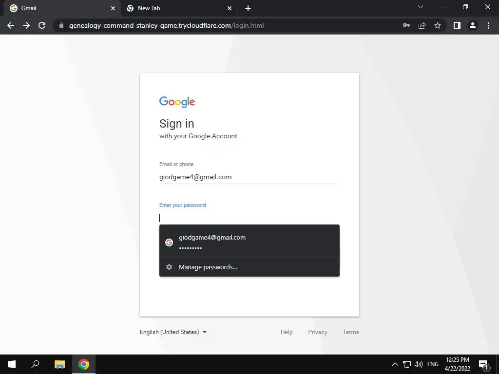Open Windows taskbar search
The width and height of the screenshot is (499, 374).
click(35, 364)
